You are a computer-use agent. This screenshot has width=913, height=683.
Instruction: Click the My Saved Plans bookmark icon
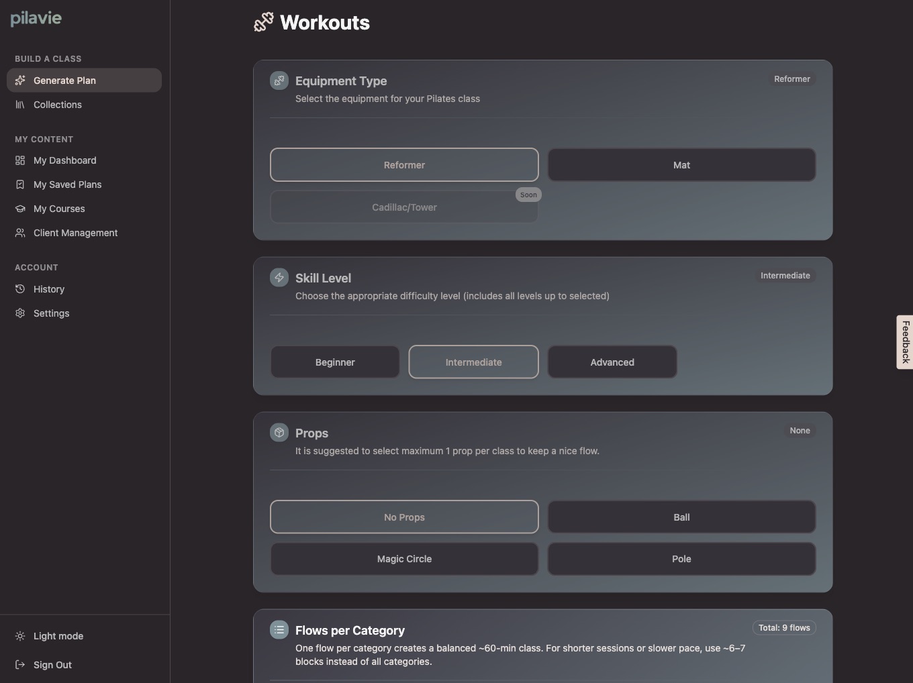(x=20, y=185)
